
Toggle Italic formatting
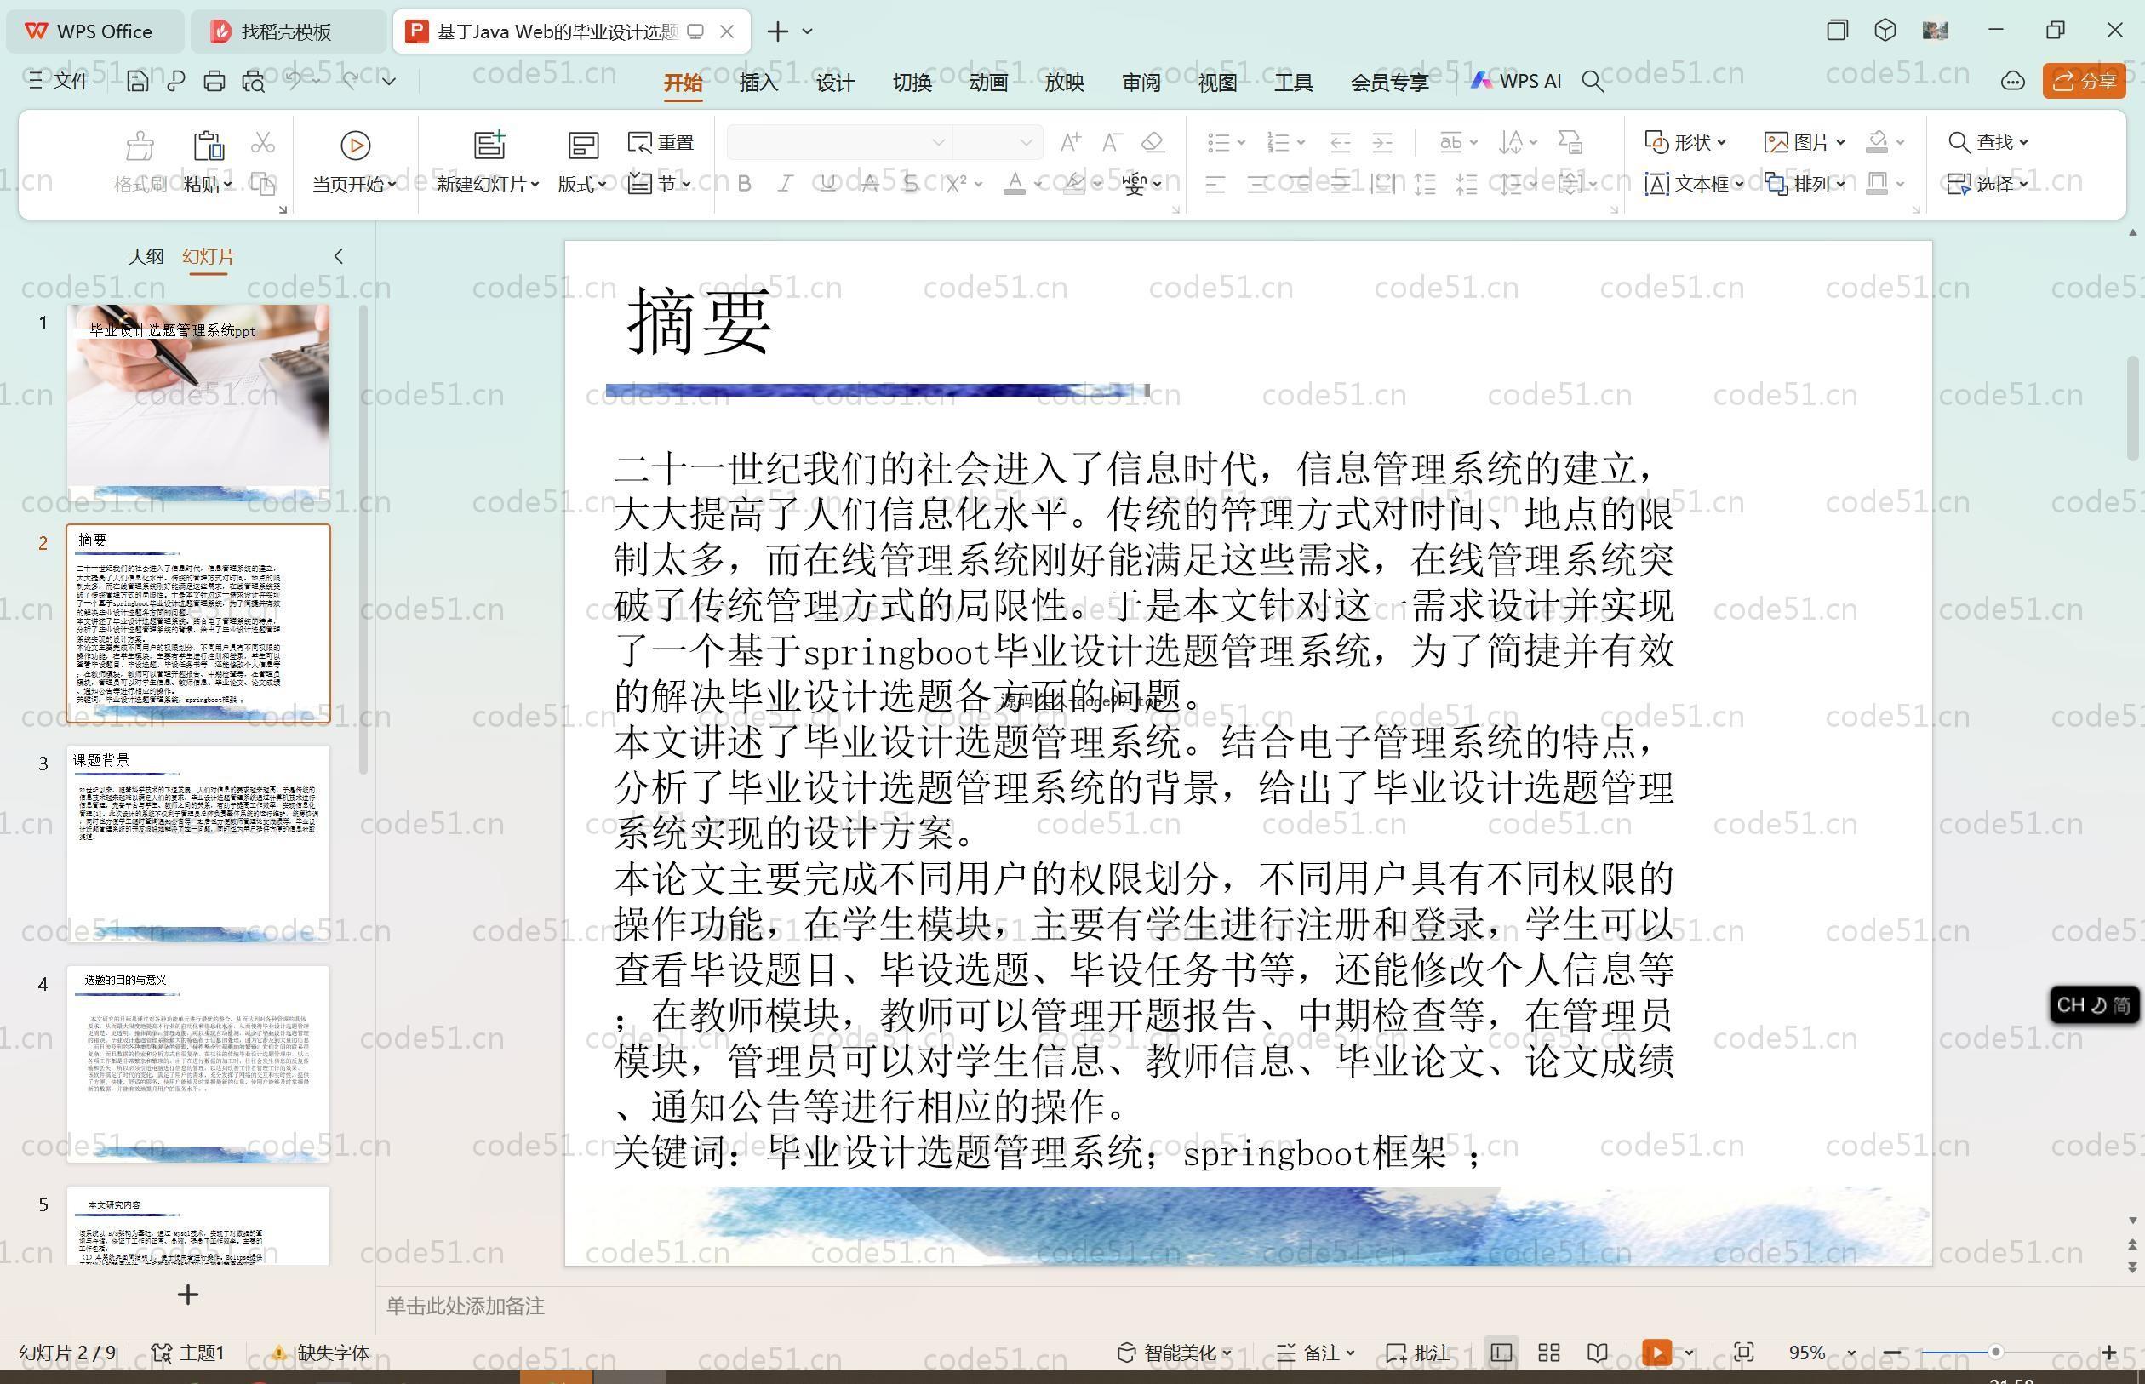[x=786, y=184]
